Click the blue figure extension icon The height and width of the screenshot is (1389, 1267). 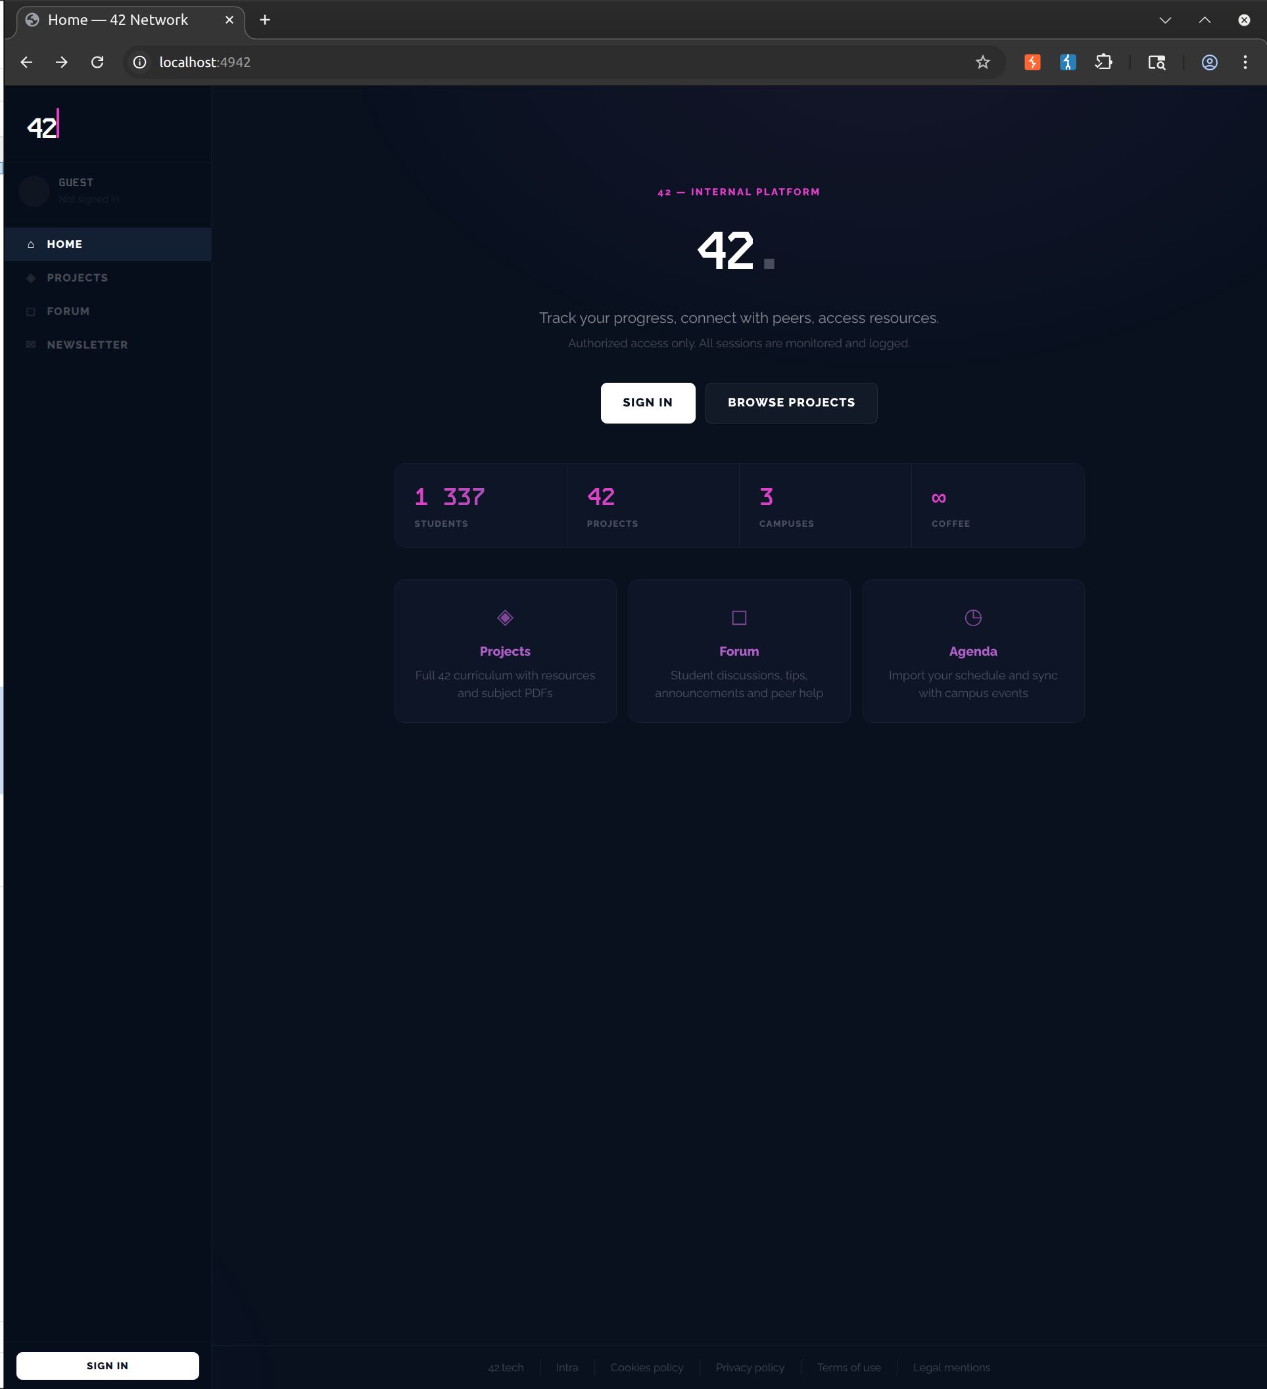click(1067, 62)
